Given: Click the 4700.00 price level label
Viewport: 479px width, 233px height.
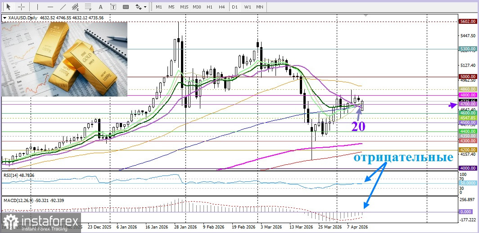Looking at the screenshot, I should 468,104.
